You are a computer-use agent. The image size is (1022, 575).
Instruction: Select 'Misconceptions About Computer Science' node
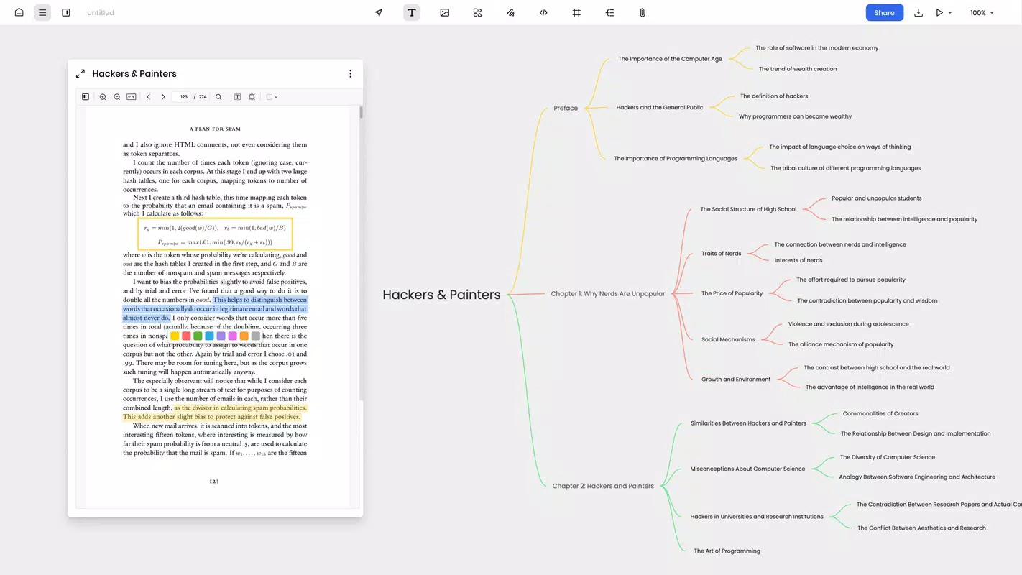pyautogui.click(x=747, y=469)
